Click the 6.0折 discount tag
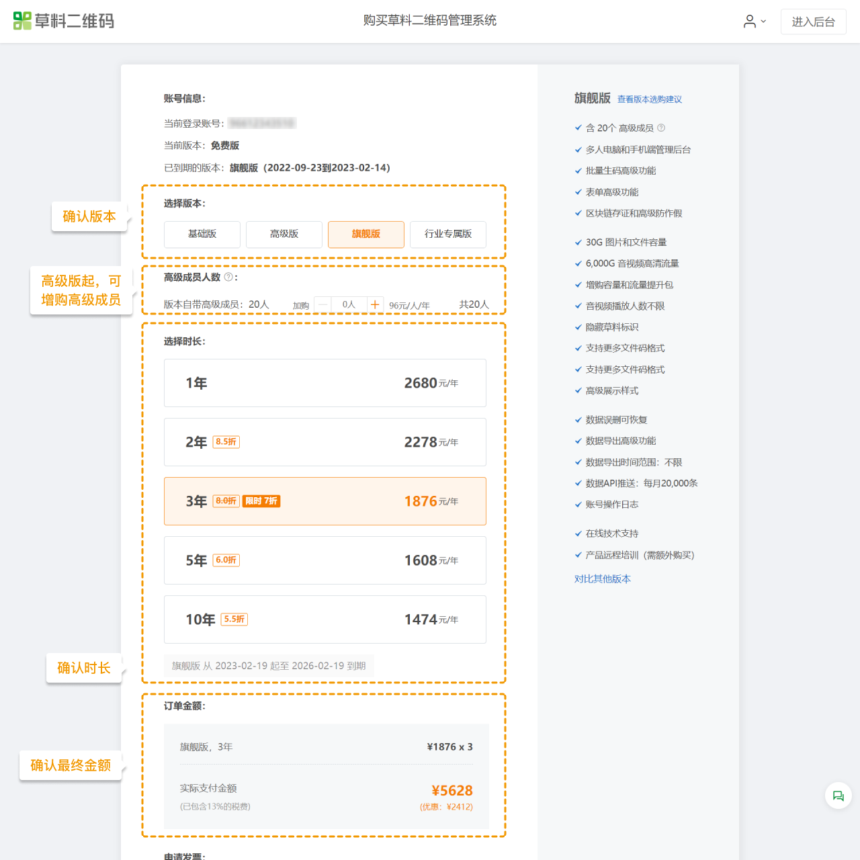The image size is (860, 860). 226,560
